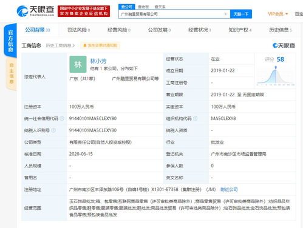The width and height of the screenshot is (303, 228).
Task: Click help icon beside 统一社会信用代码
Action: click(62, 118)
